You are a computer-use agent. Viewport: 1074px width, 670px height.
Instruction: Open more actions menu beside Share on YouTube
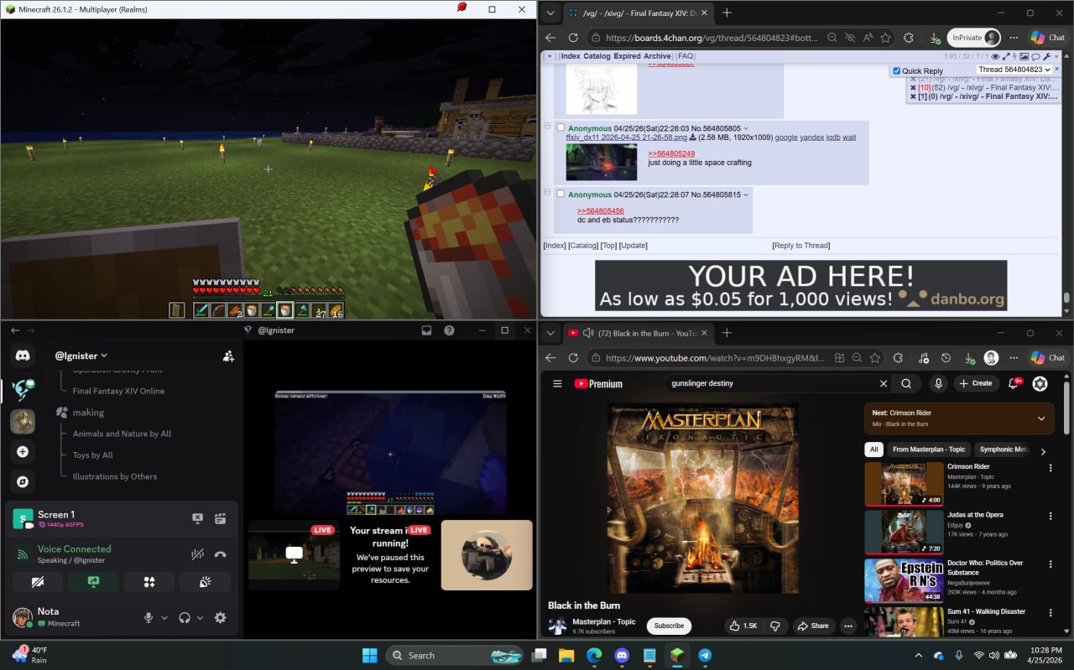tap(848, 626)
